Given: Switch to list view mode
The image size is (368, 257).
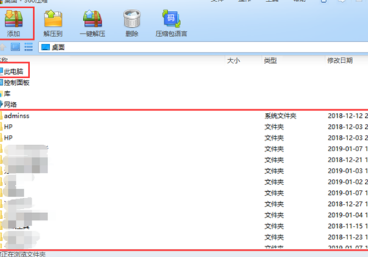Looking at the screenshot, I should pyautogui.click(x=28, y=48).
